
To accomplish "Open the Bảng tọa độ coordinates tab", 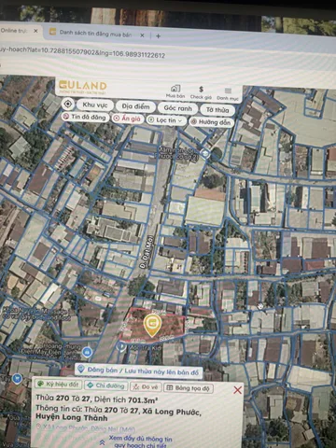I will [x=189, y=388].
